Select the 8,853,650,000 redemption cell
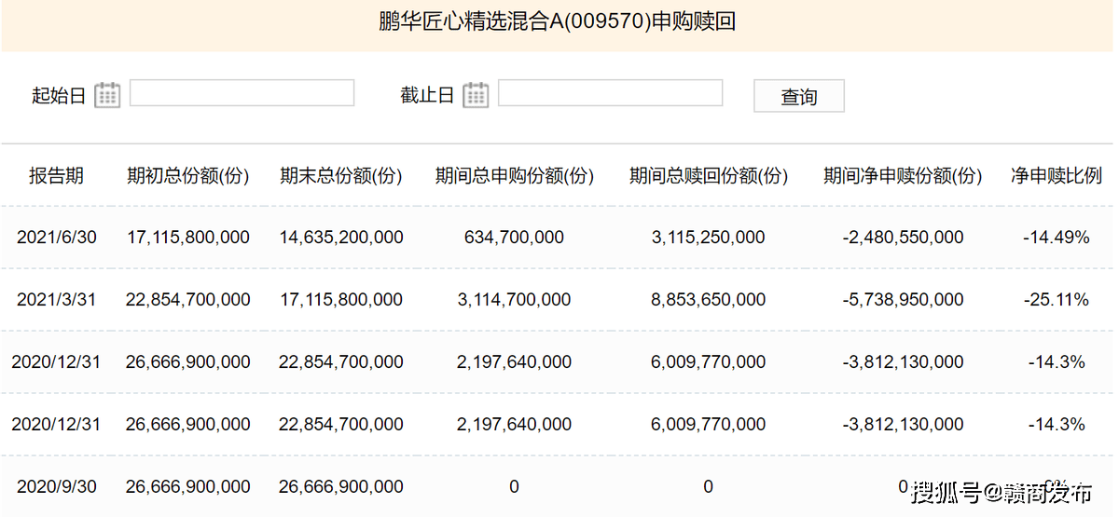Viewport: 1119px width, 517px height. pos(709,300)
